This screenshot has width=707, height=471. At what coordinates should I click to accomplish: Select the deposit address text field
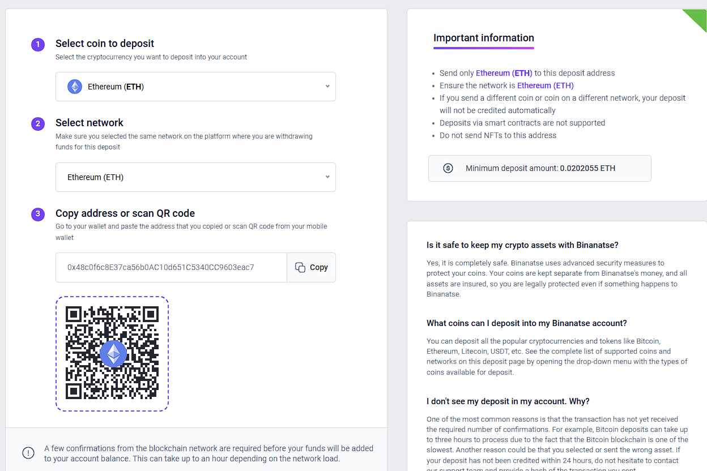(x=171, y=267)
